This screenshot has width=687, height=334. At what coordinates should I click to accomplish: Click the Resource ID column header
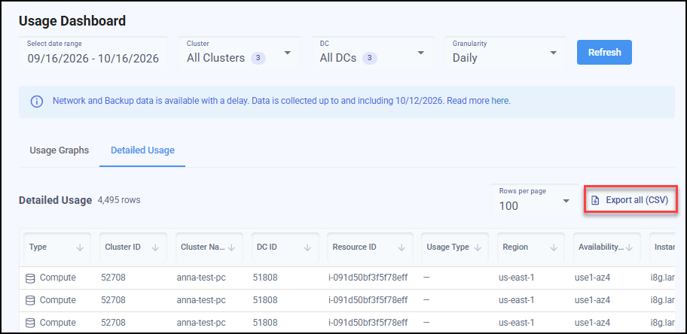[x=369, y=247]
